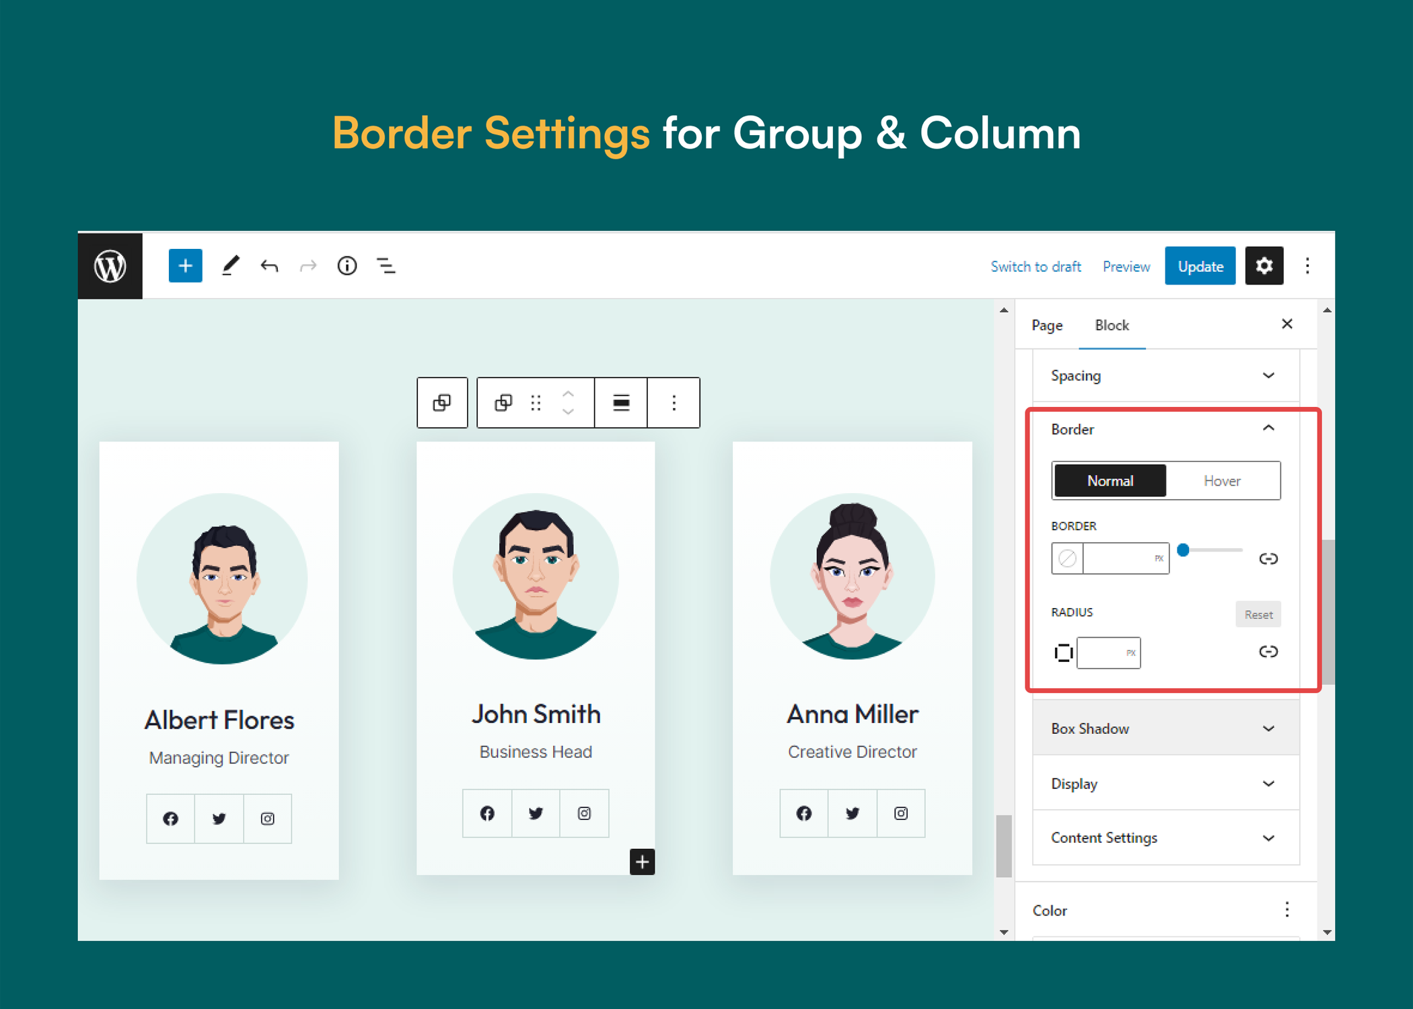
Task: Click the border width slider handle
Action: click(x=1184, y=550)
